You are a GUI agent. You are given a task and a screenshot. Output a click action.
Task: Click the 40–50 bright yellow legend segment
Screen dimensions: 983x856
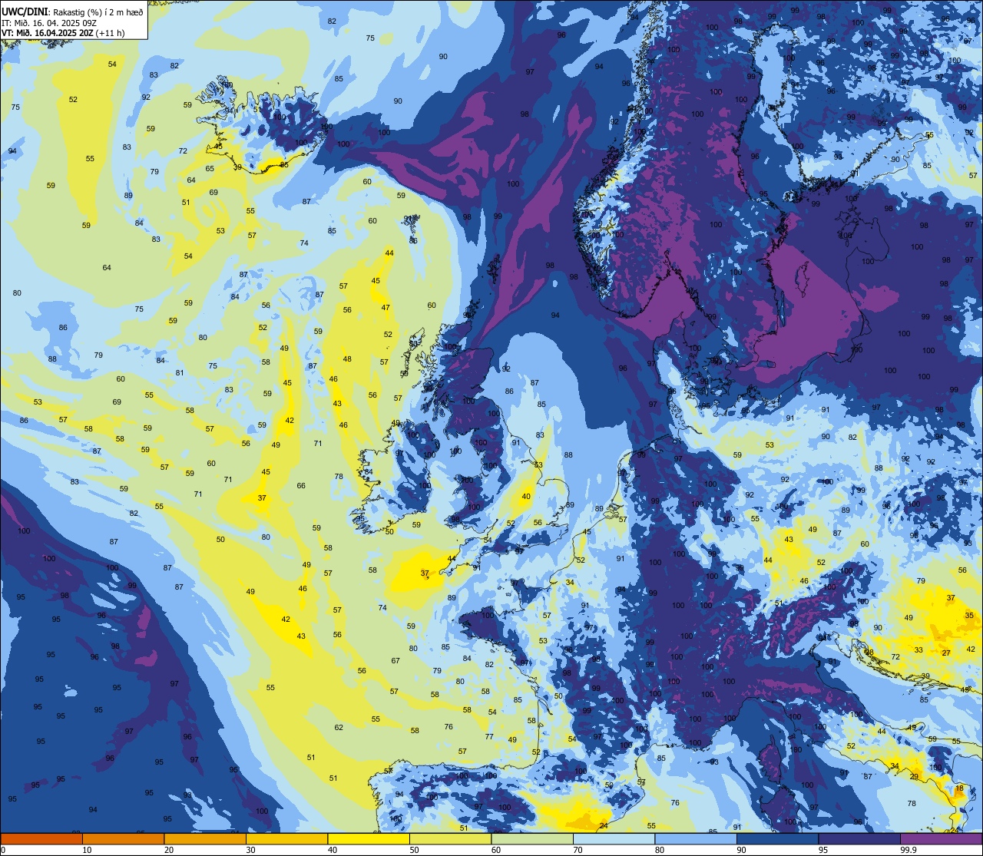[369, 838]
